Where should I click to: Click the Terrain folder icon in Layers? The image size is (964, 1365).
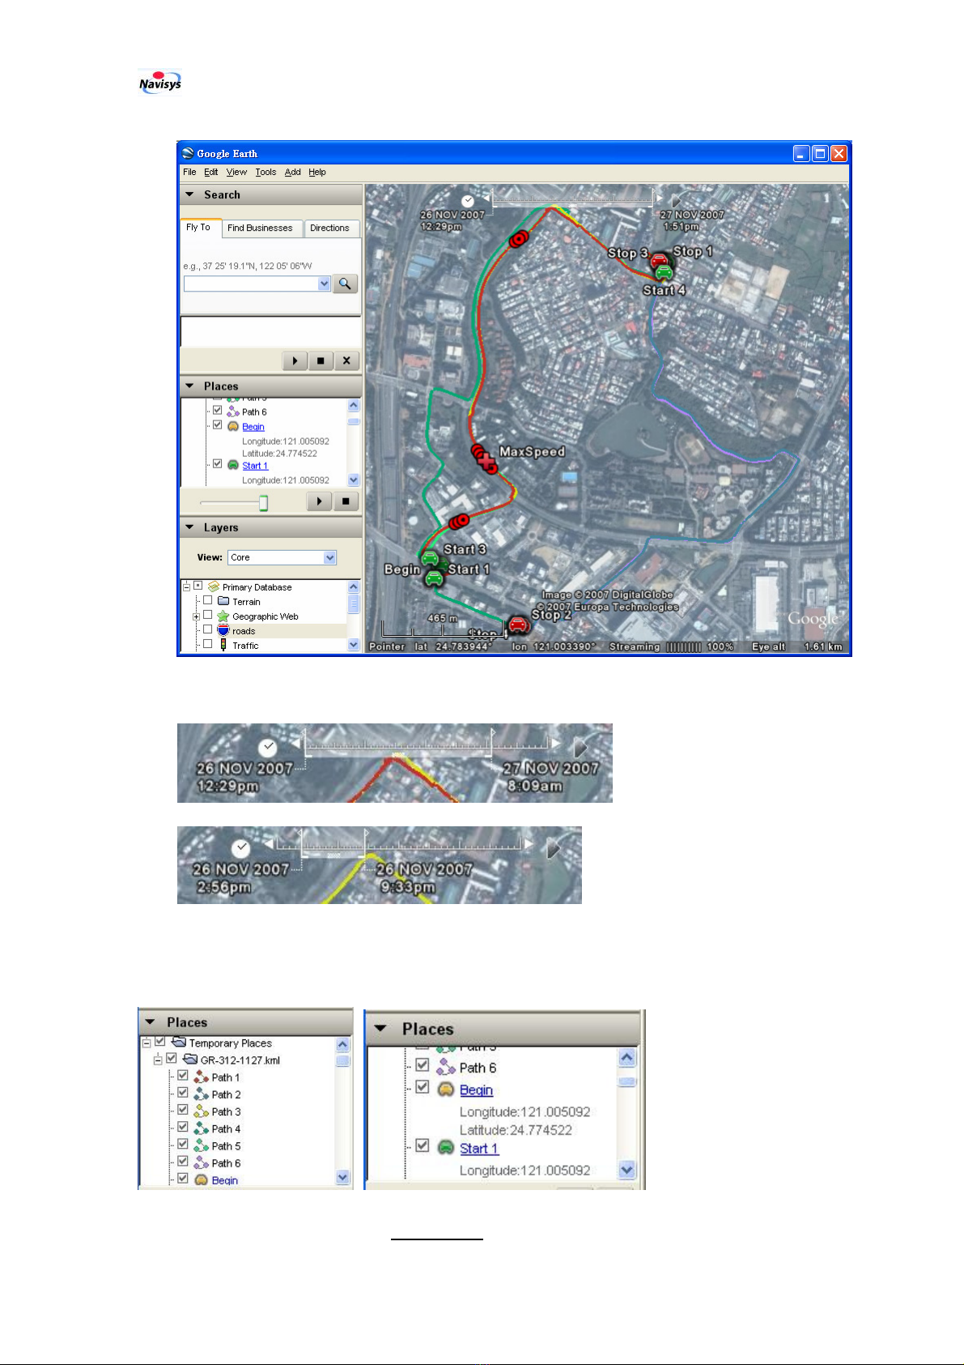[x=223, y=601]
